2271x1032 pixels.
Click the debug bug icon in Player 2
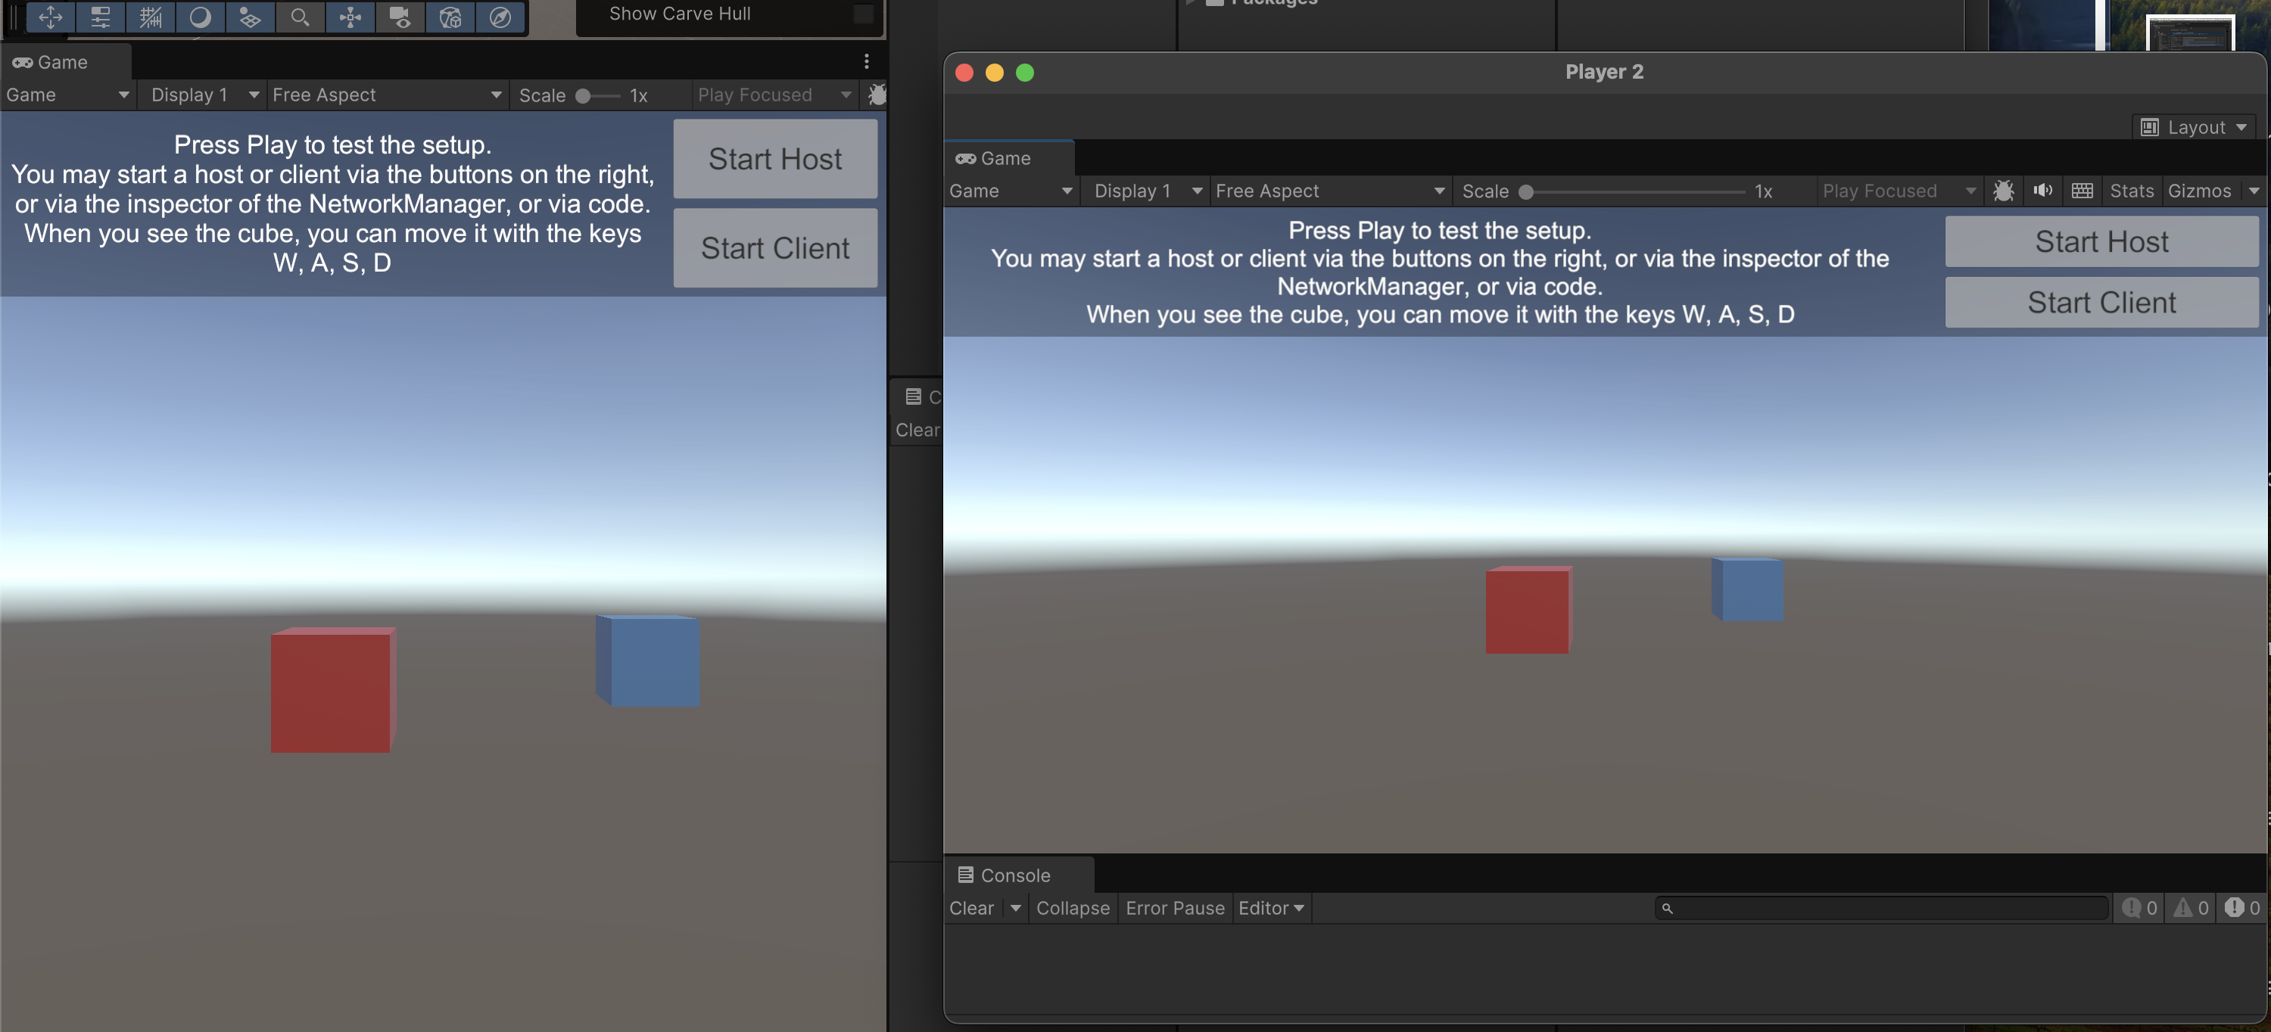pyautogui.click(x=2005, y=191)
